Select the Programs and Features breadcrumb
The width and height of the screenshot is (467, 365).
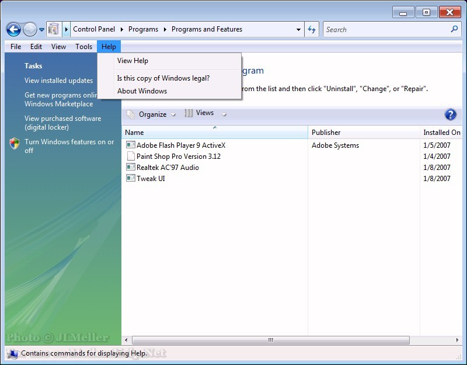207,29
